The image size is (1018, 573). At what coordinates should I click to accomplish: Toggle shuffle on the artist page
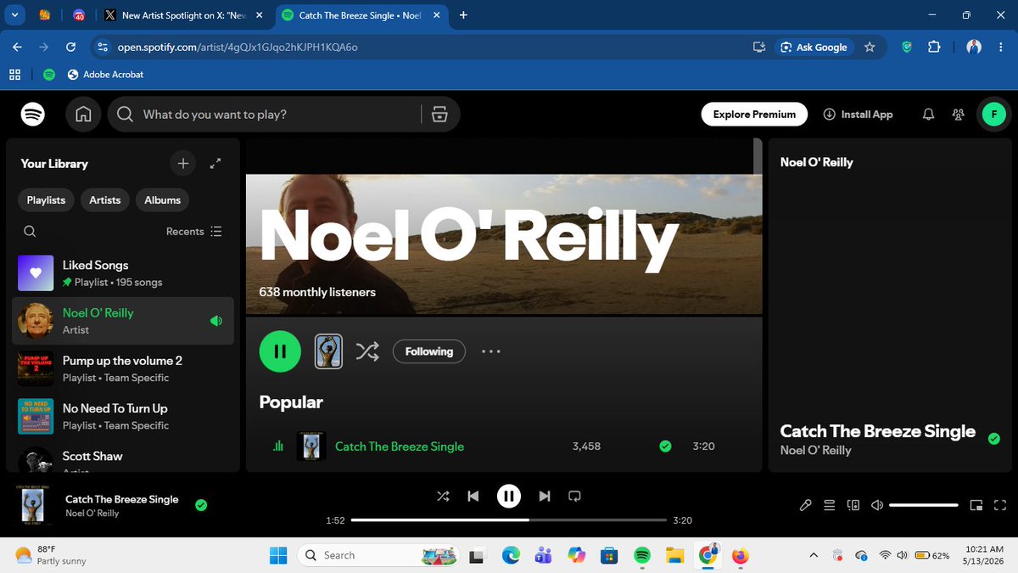(x=366, y=351)
